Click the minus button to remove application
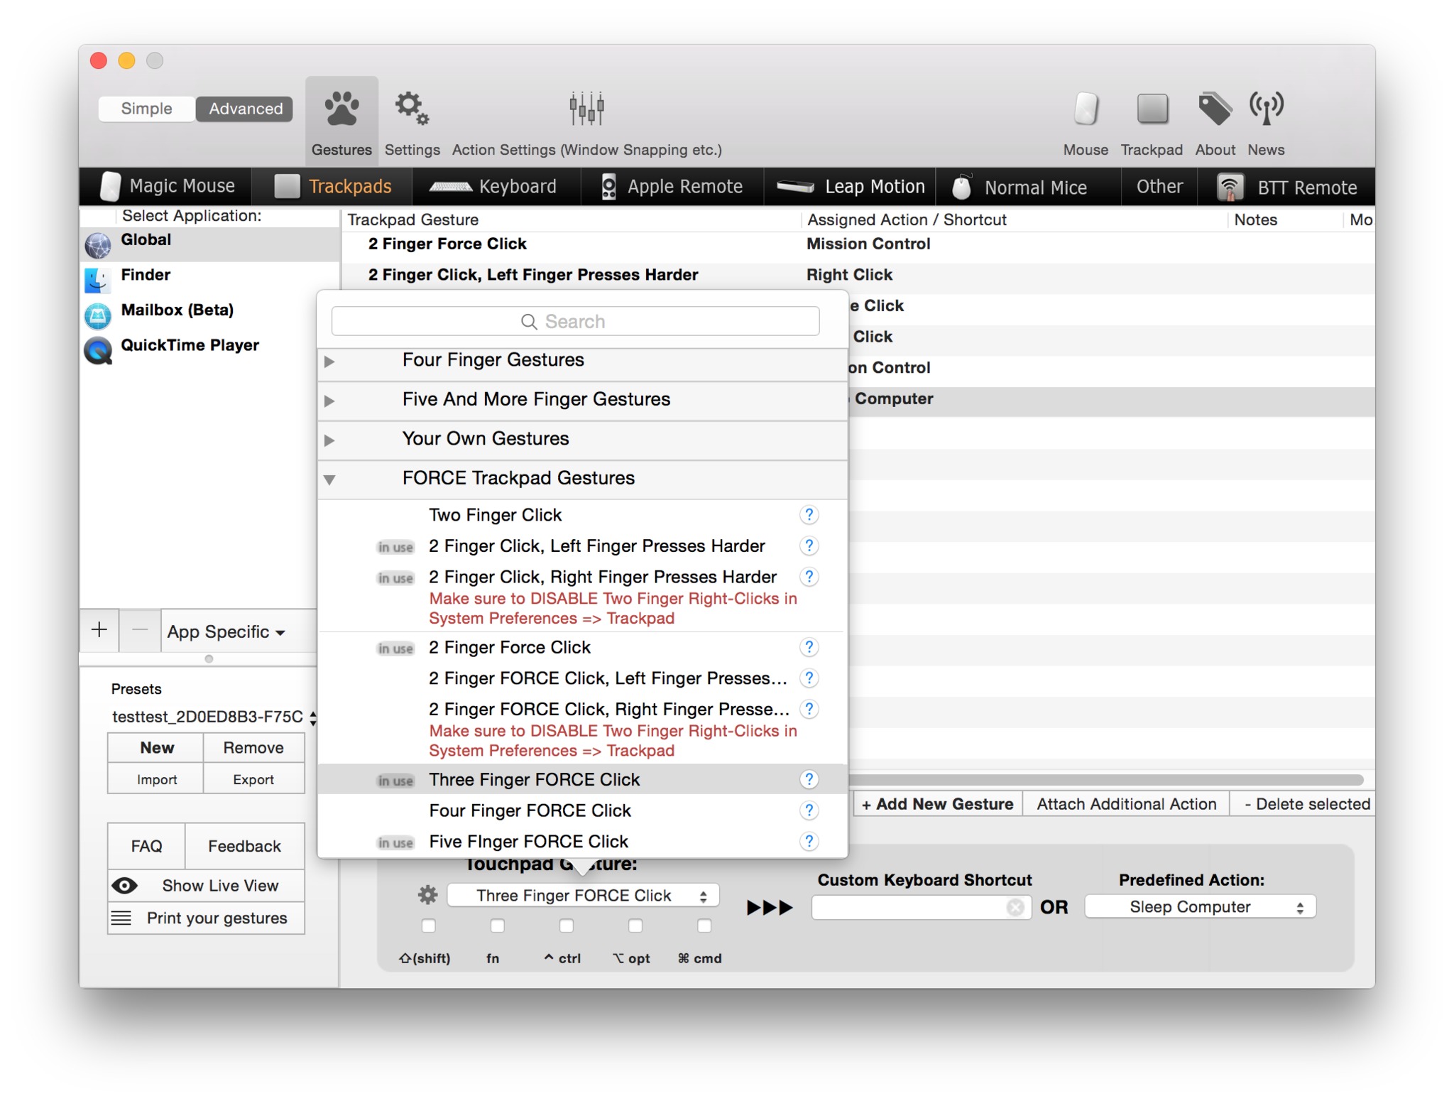This screenshot has width=1454, height=1101. tap(140, 630)
